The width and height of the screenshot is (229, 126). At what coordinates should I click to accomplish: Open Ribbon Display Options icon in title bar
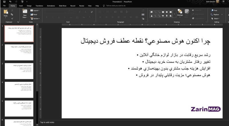click(x=224, y=2)
